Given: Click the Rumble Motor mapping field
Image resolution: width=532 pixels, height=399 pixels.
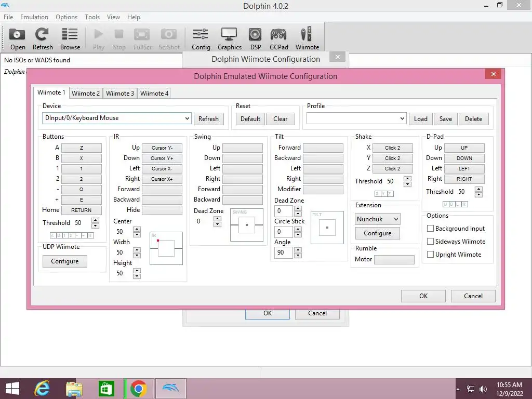Looking at the screenshot, I should coord(394,260).
